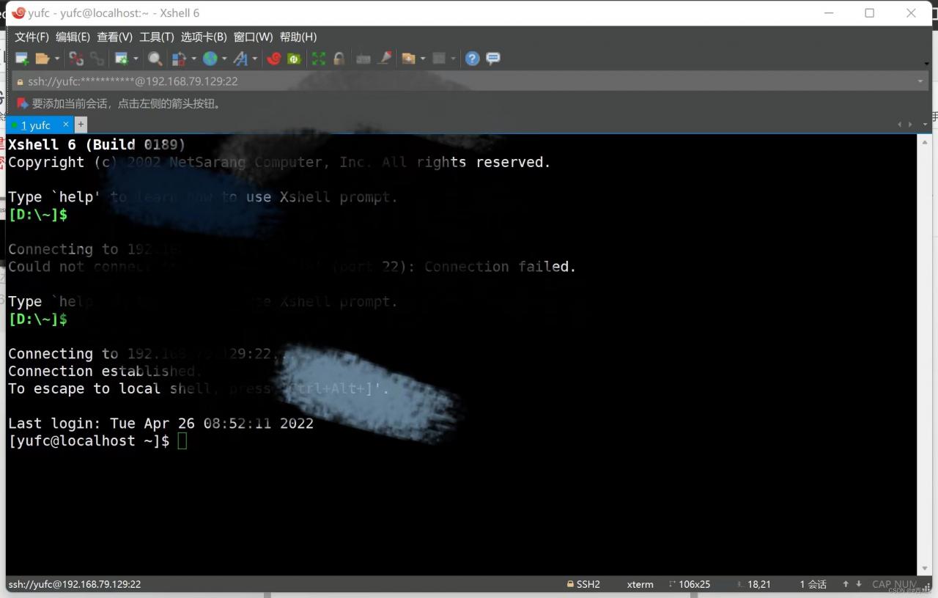The height and width of the screenshot is (598, 938).
Task: Click the Open Session folder icon
Action: 43,59
